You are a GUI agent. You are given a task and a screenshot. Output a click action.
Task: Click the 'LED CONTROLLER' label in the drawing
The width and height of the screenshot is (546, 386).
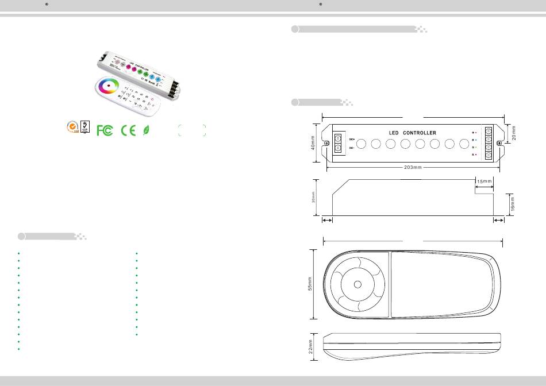(x=412, y=133)
